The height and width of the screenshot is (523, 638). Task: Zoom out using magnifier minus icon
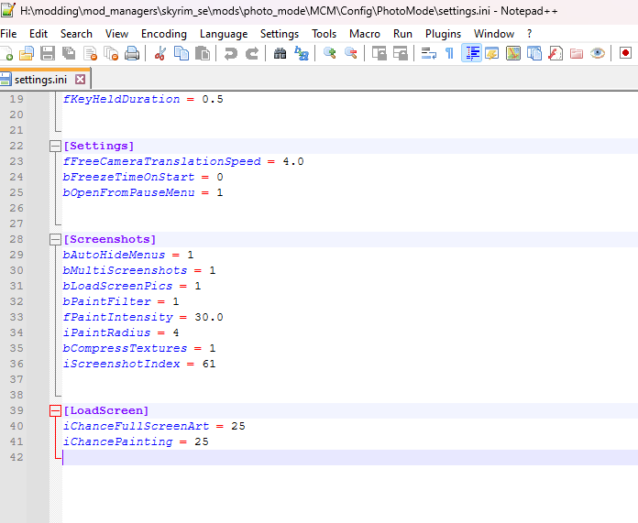point(351,53)
